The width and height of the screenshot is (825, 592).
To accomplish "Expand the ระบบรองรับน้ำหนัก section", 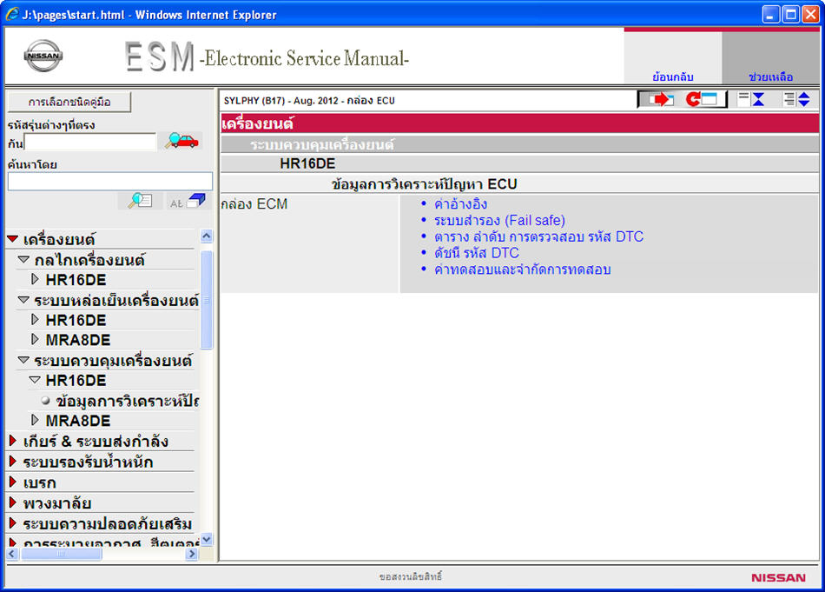I will (13, 462).
